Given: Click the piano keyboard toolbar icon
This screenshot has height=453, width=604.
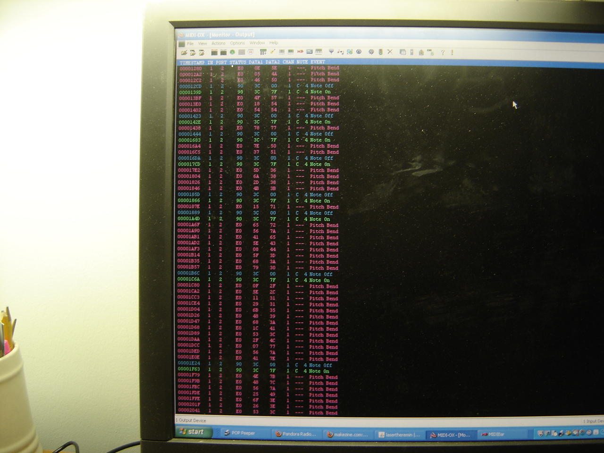Looking at the screenshot, I should (x=319, y=51).
